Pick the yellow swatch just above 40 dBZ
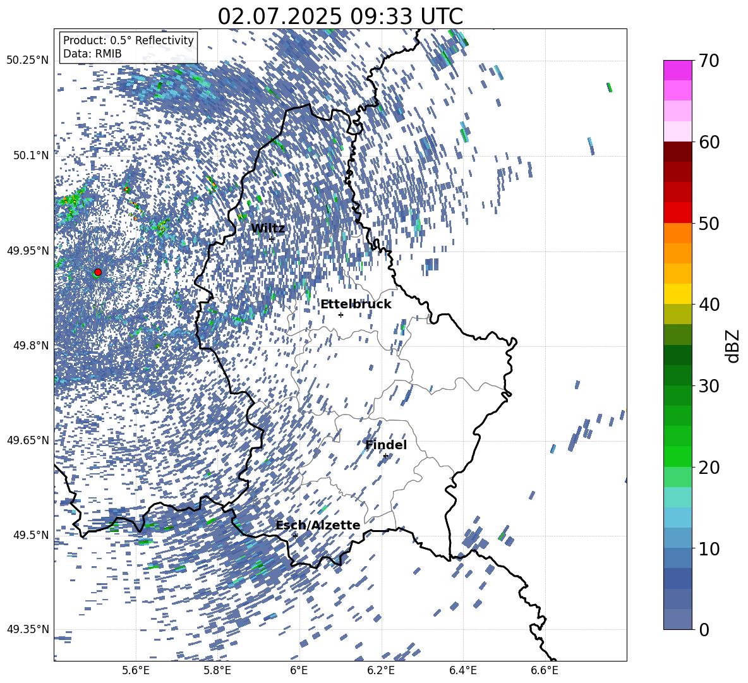 [678, 294]
